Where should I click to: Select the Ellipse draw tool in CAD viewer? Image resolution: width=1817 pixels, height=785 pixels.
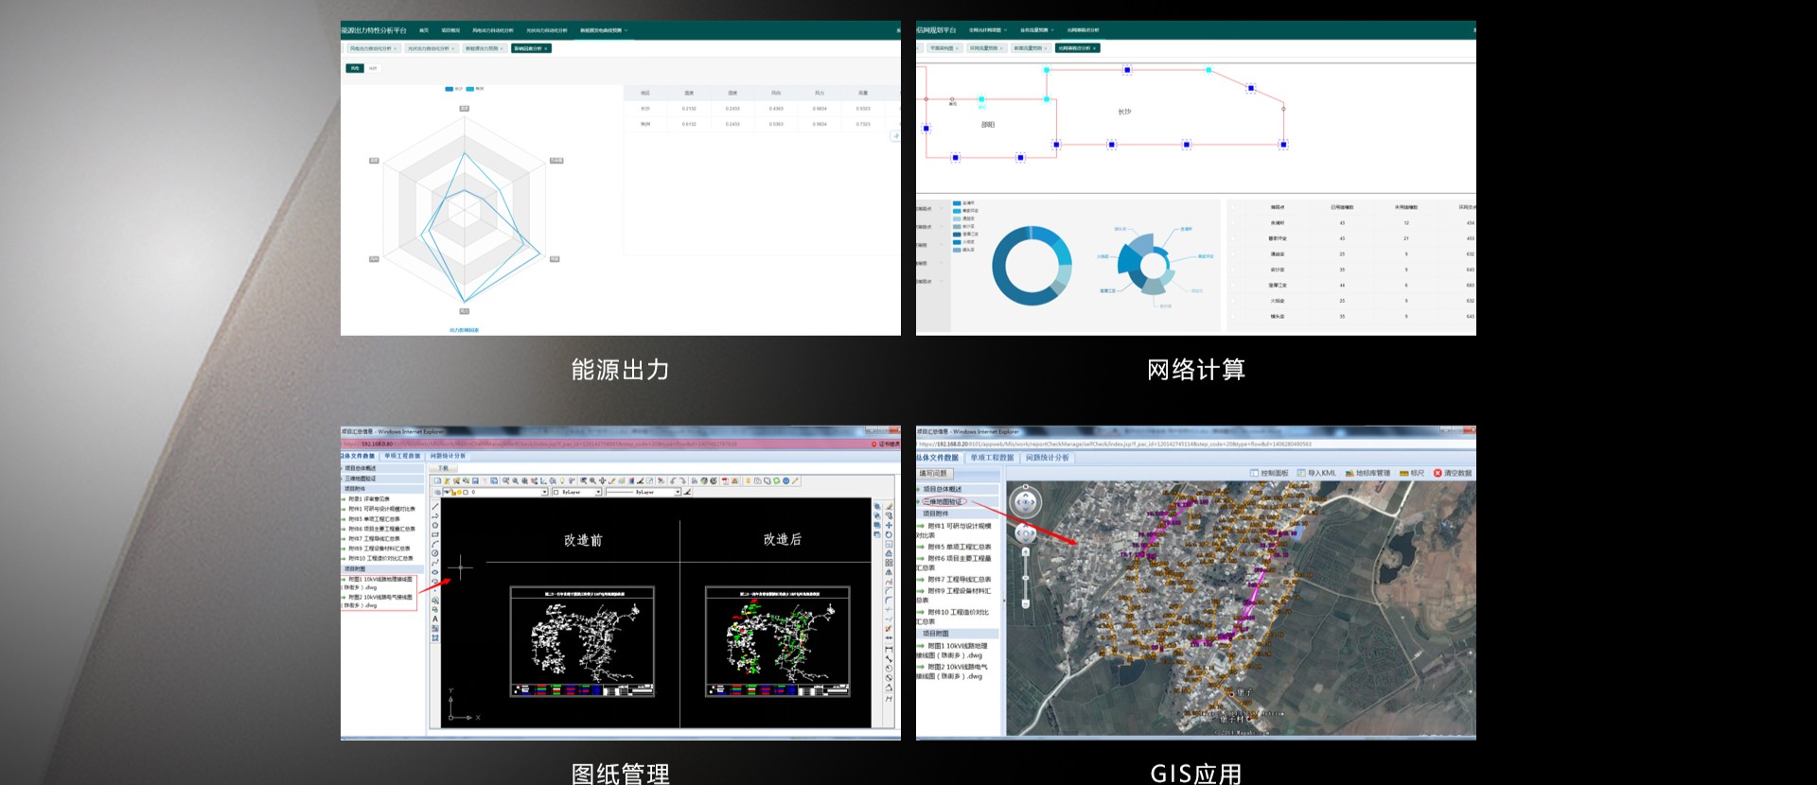(435, 572)
